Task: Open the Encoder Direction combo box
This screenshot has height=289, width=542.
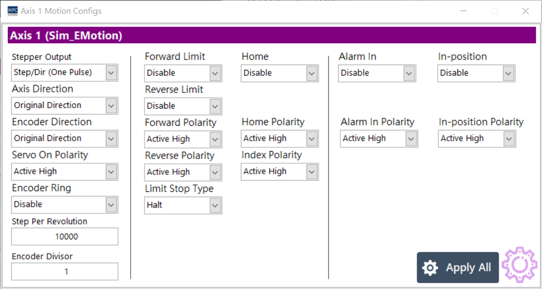Action: 65,138
